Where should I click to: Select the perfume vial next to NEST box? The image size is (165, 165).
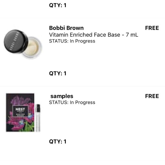pyautogui.click(x=38, y=118)
